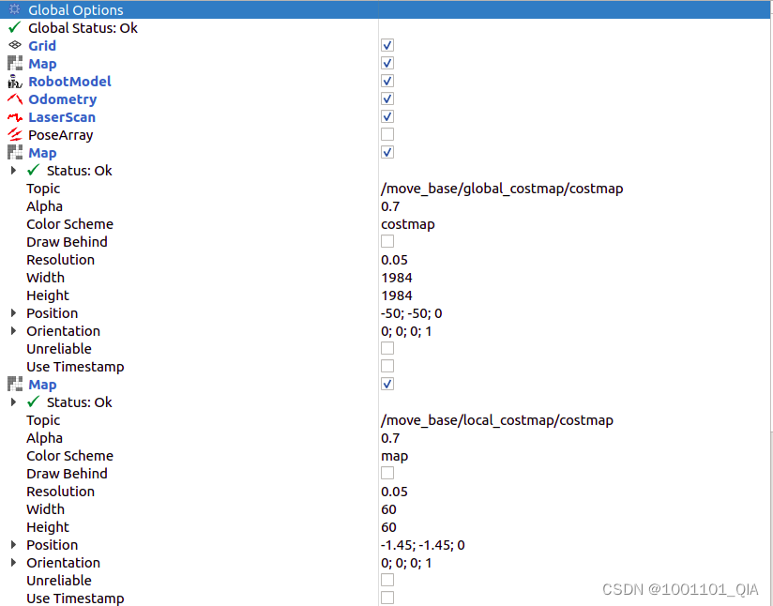
Task: Click the red Odometry icon
Action: click(15, 99)
